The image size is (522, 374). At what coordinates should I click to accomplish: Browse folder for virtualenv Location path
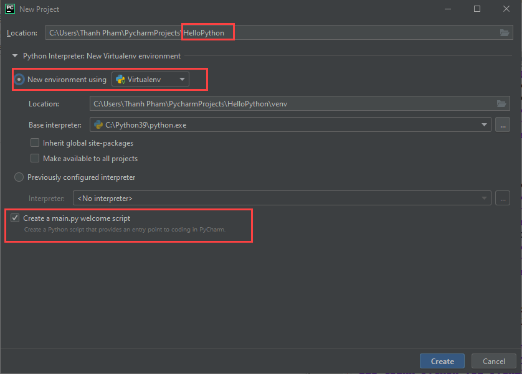pyautogui.click(x=501, y=104)
